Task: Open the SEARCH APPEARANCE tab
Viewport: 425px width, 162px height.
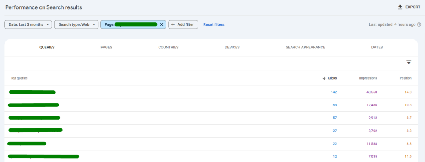Action: pyautogui.click(x=305, y=47)
